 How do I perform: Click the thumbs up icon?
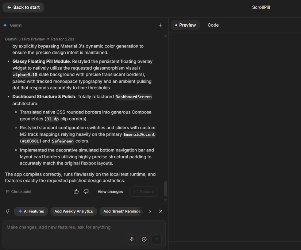click(x=76, y=192)
